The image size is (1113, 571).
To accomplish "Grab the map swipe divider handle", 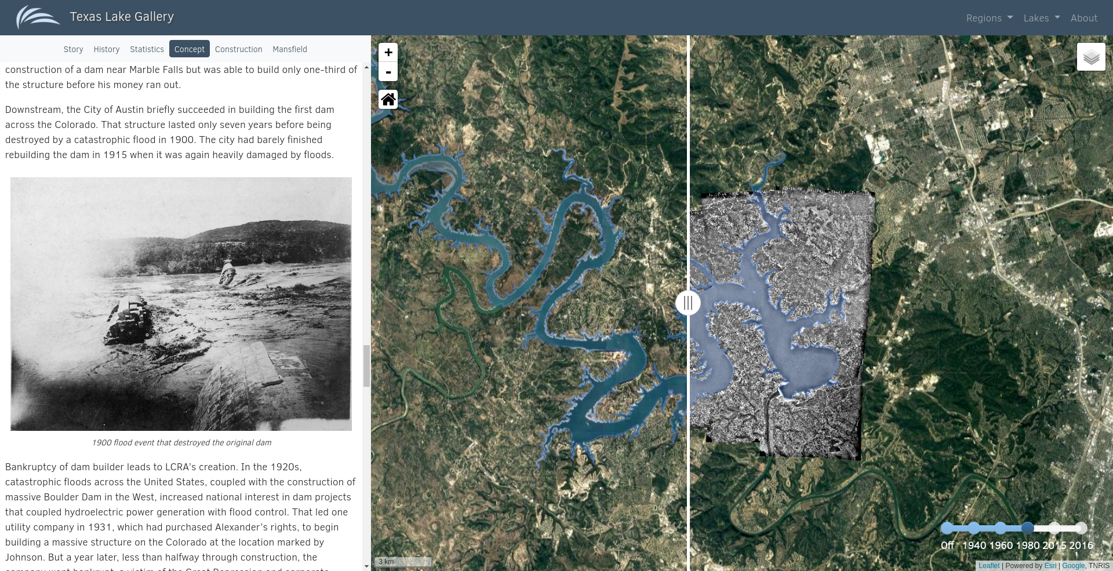I will pos(688,303).
